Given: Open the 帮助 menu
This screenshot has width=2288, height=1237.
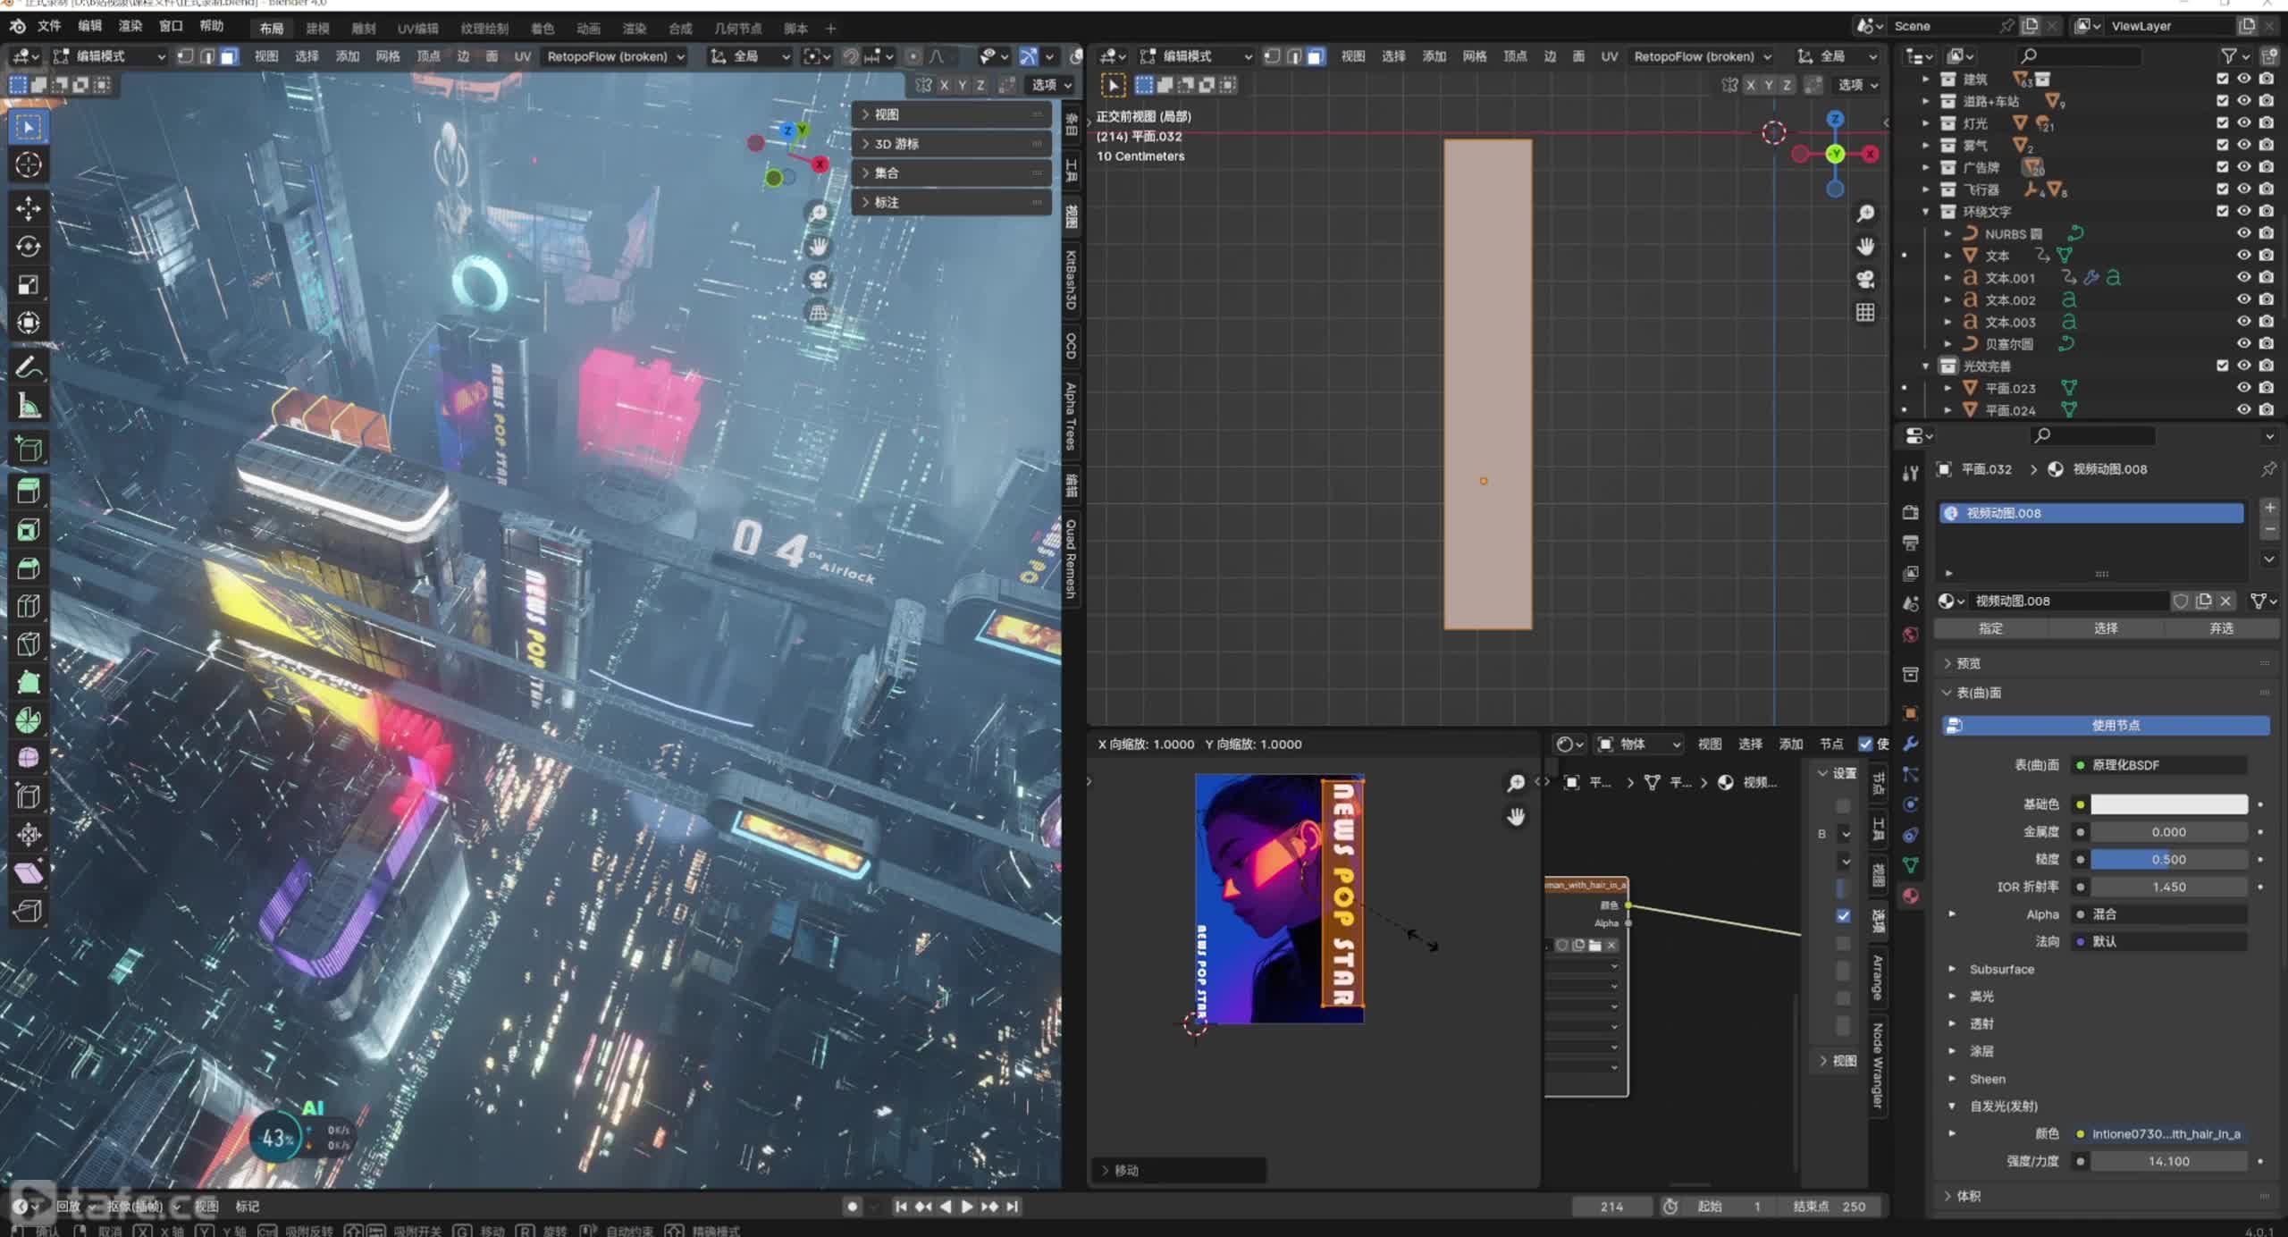Looking at the screenshot, I should point(212,26).
